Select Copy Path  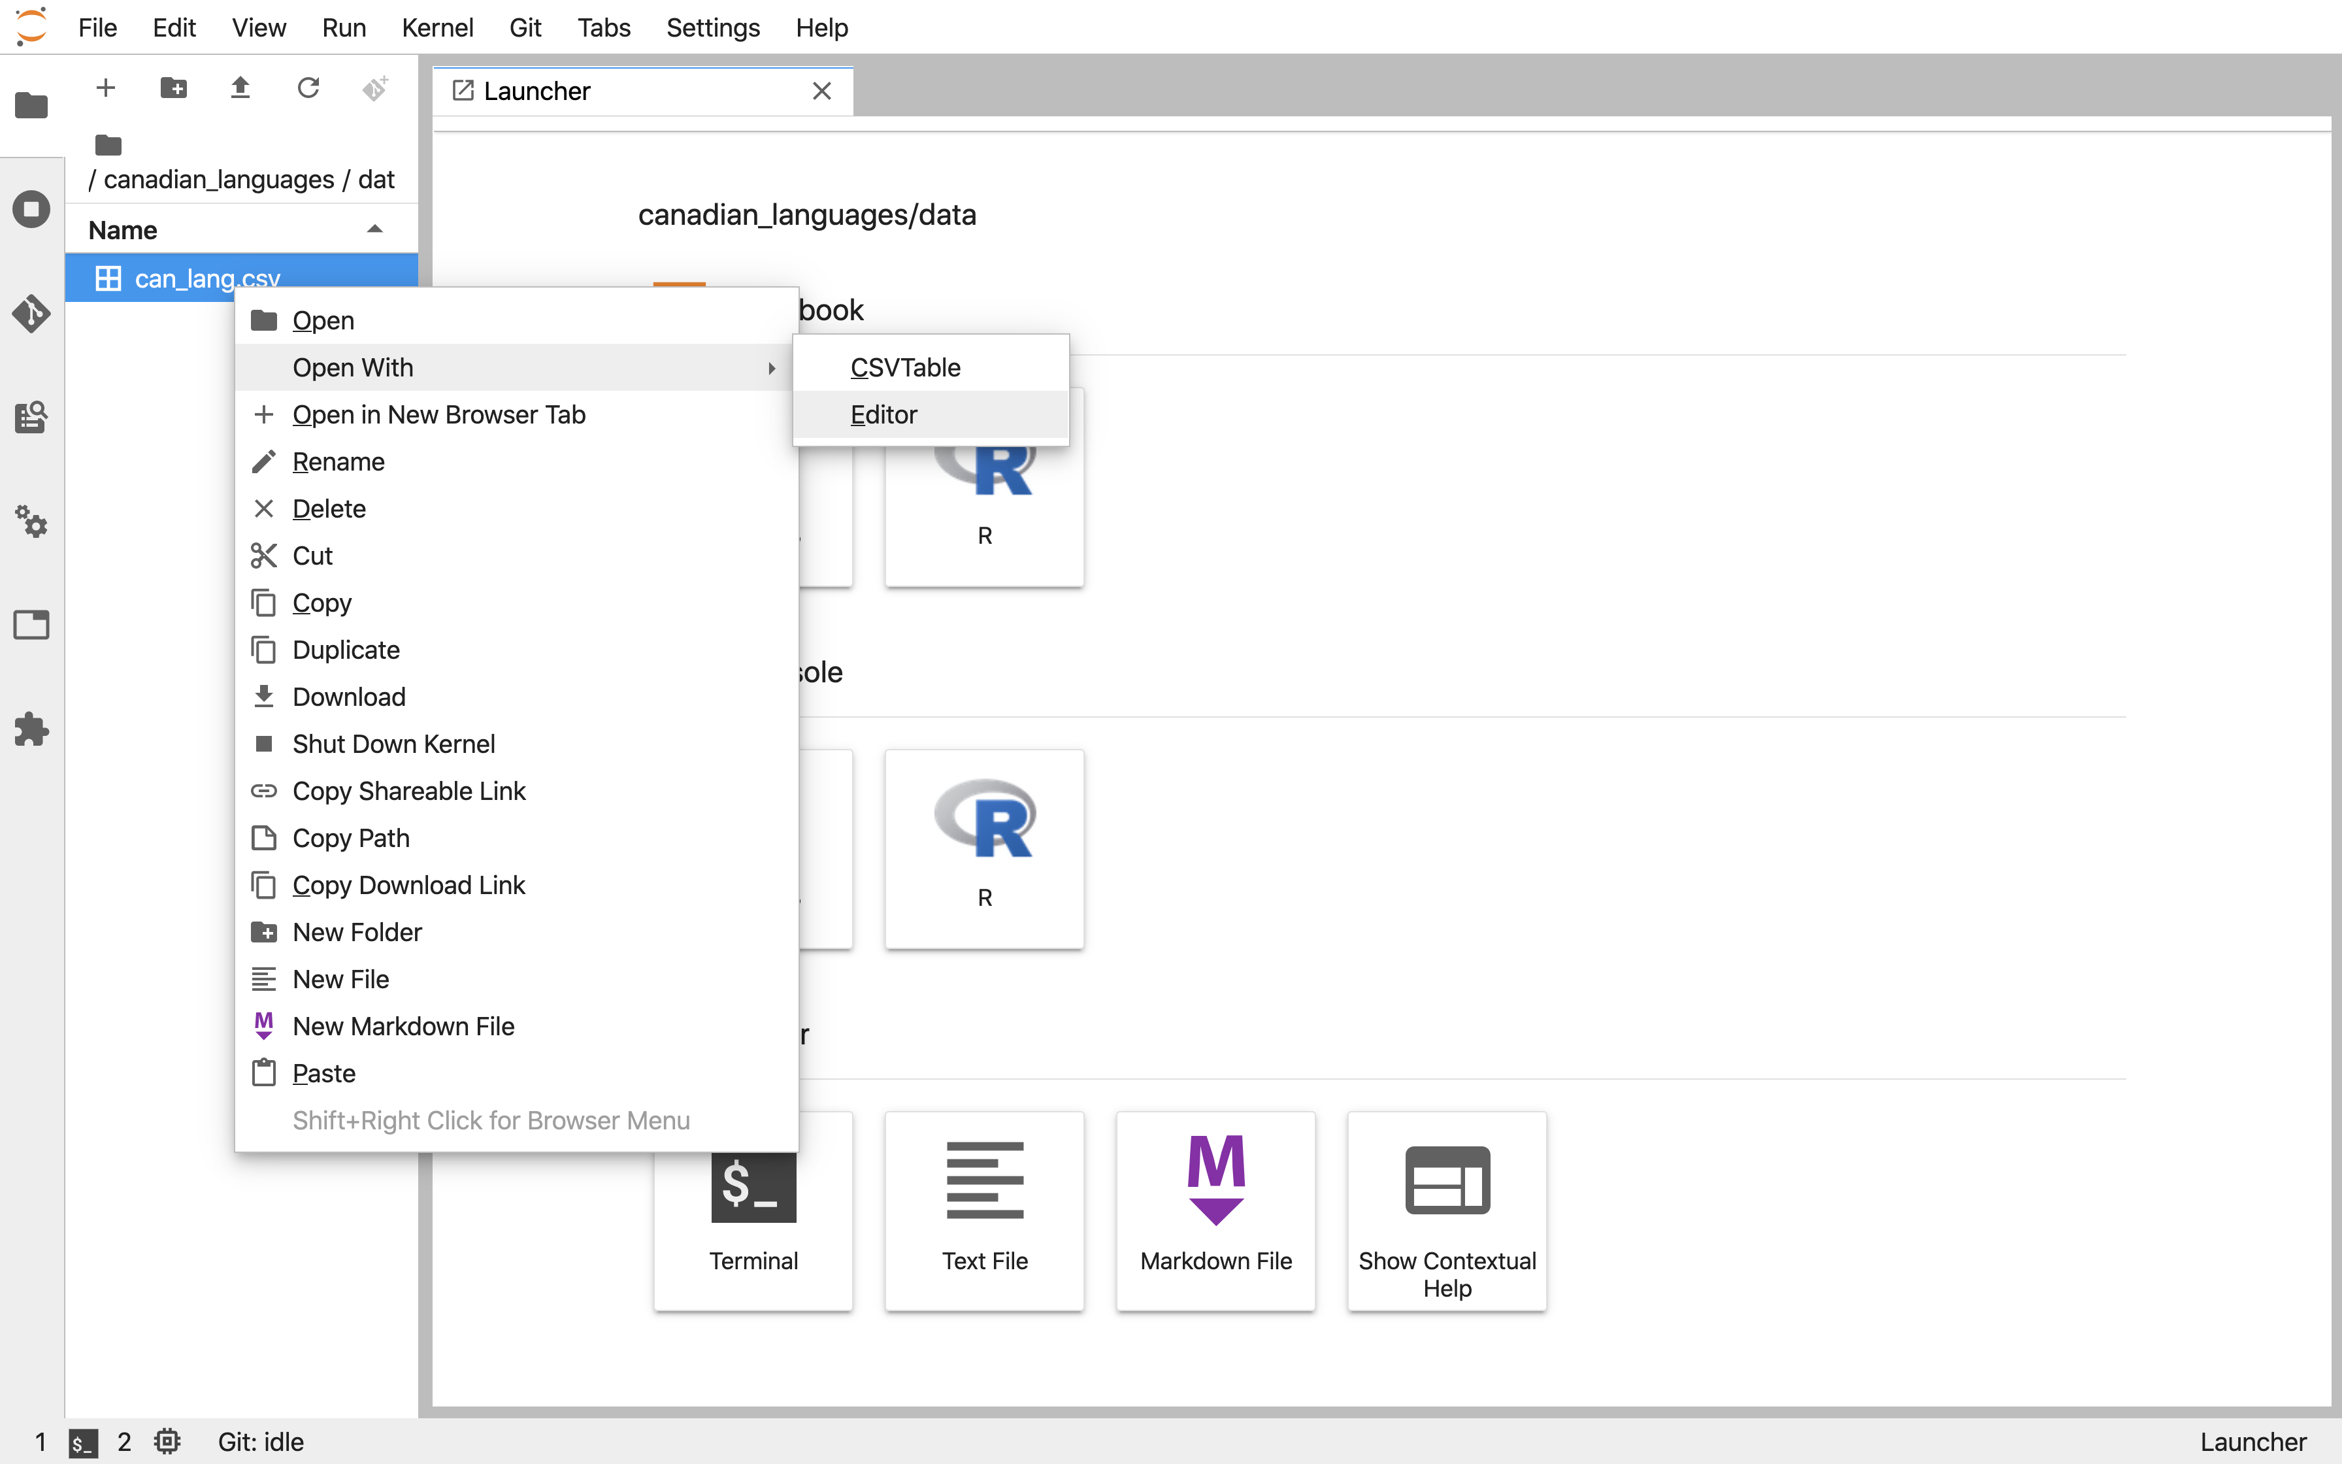[x=516, y=839]
